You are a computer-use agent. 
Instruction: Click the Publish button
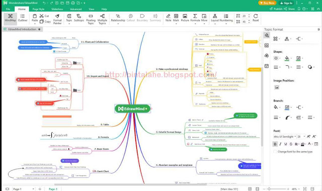coord(276,9)
